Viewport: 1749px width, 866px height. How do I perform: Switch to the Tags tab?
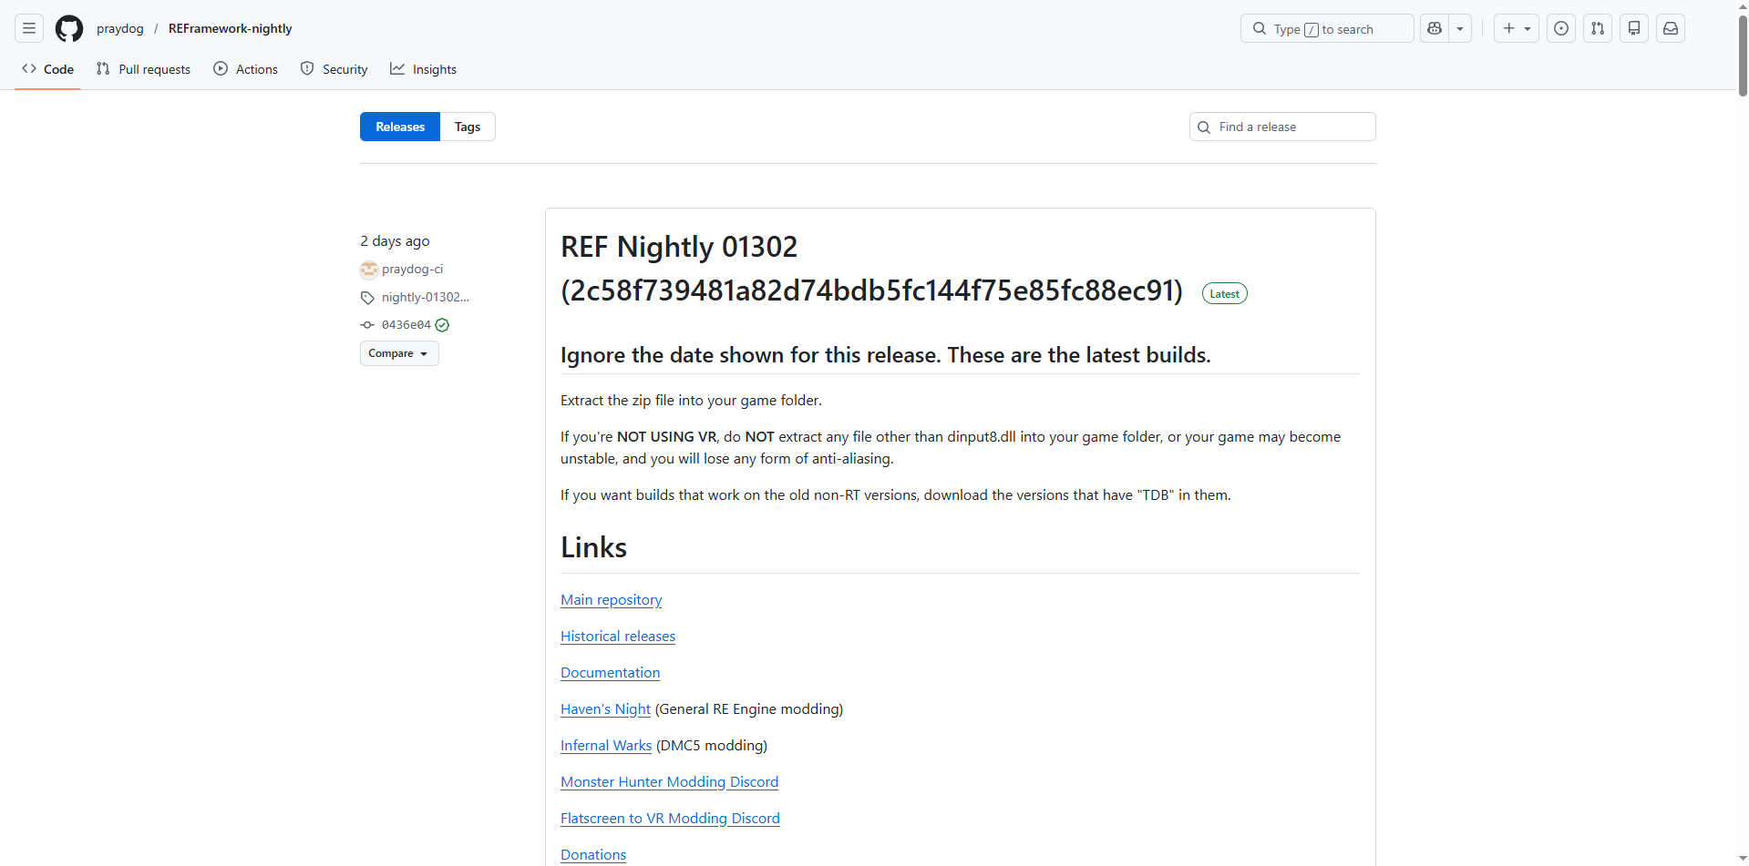(x=468, y=127)
